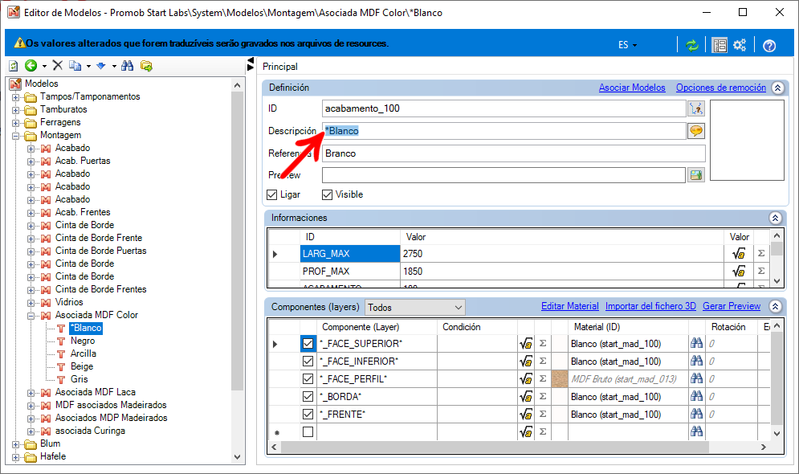Viewport: 799px width, 474px height.
Task: Click the image browse icon beside Preview field
Action: (x=696, y=175)
